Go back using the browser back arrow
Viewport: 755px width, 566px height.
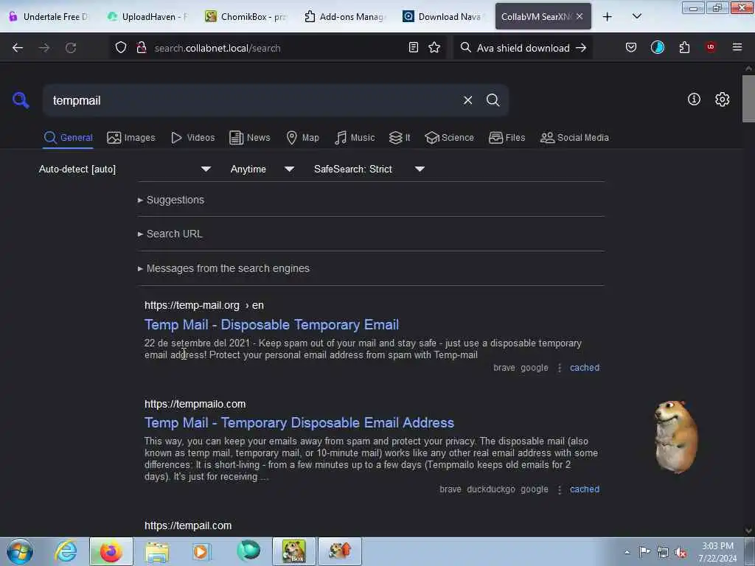(18, 48)
